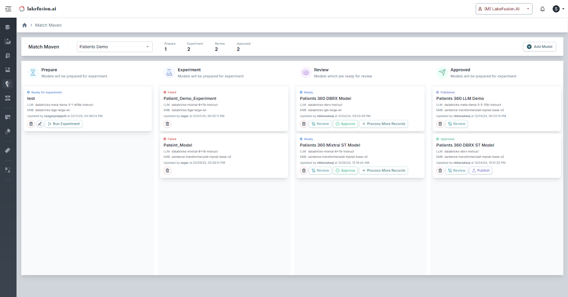
Task: Expand the Patients Demo dropdown
Action: (115, 47)
